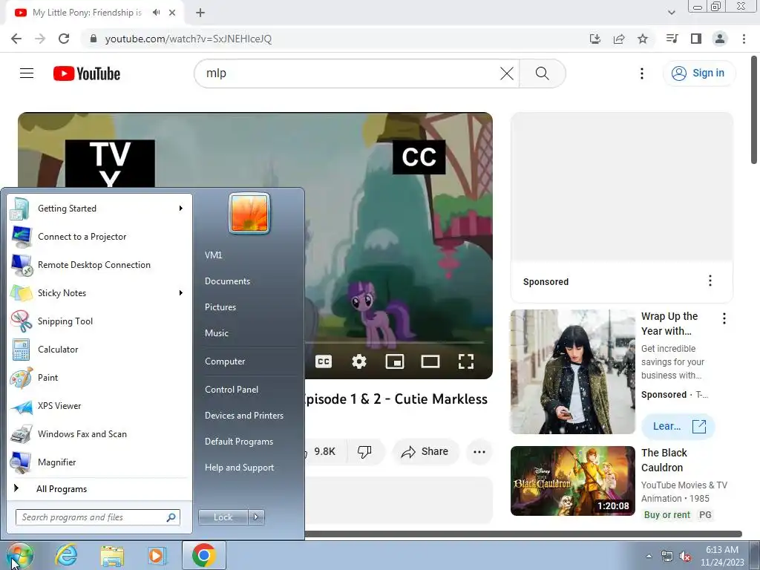Image resolution: width=760 pixels, height=570 pixels.
Task: Open more actions under video
Action: click(479, 452)
